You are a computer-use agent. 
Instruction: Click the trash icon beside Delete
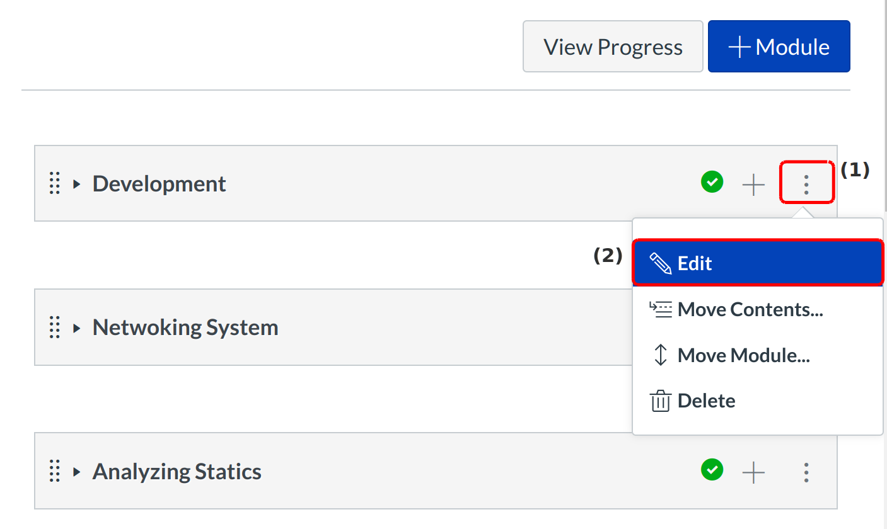[660, 401]
